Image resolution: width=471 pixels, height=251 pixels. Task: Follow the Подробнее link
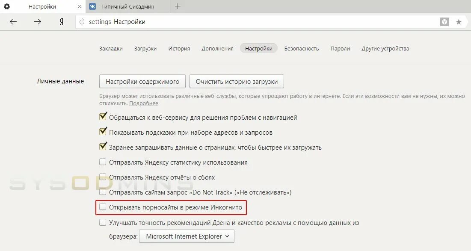tap(144, 103)
